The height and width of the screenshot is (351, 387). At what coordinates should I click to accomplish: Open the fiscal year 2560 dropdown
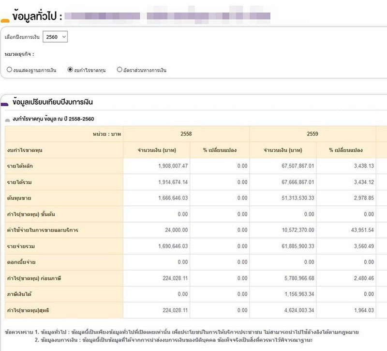pos(56,37)
